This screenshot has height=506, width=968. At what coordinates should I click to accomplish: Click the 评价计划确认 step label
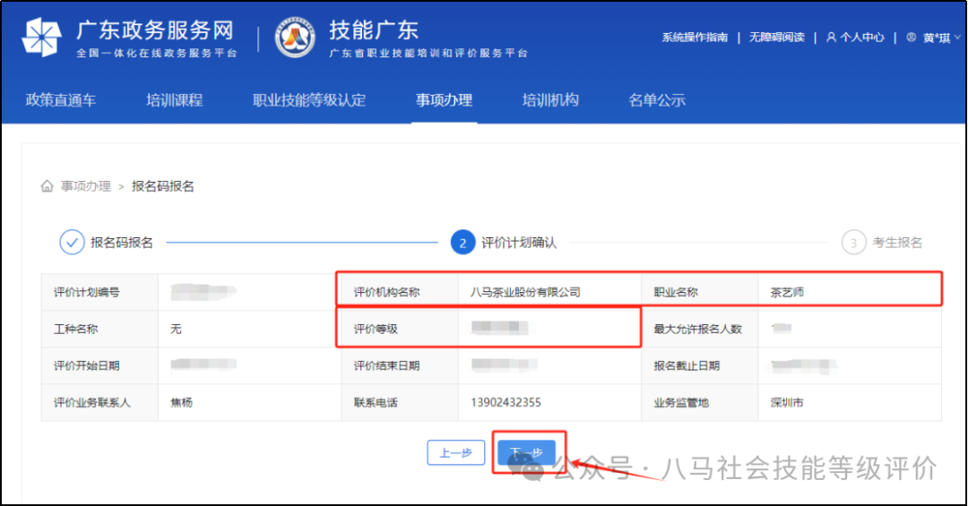519,243
